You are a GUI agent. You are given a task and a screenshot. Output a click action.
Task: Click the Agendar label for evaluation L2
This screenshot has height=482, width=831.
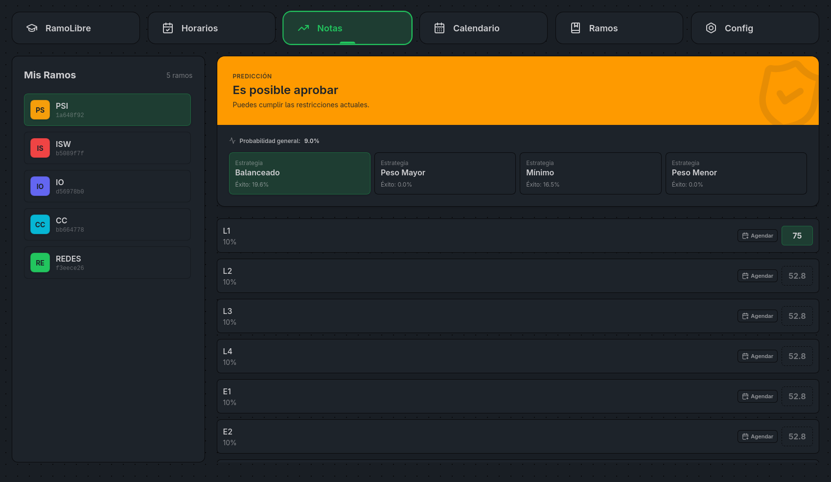(762, 276)
